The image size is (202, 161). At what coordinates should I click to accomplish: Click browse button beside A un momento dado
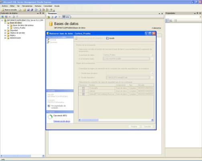152,59
